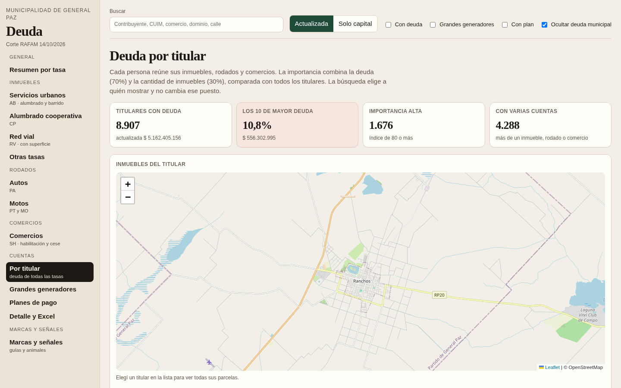Go to Comercios page
This screenshot has width=621, height=388.
click(x=50, y=239)
